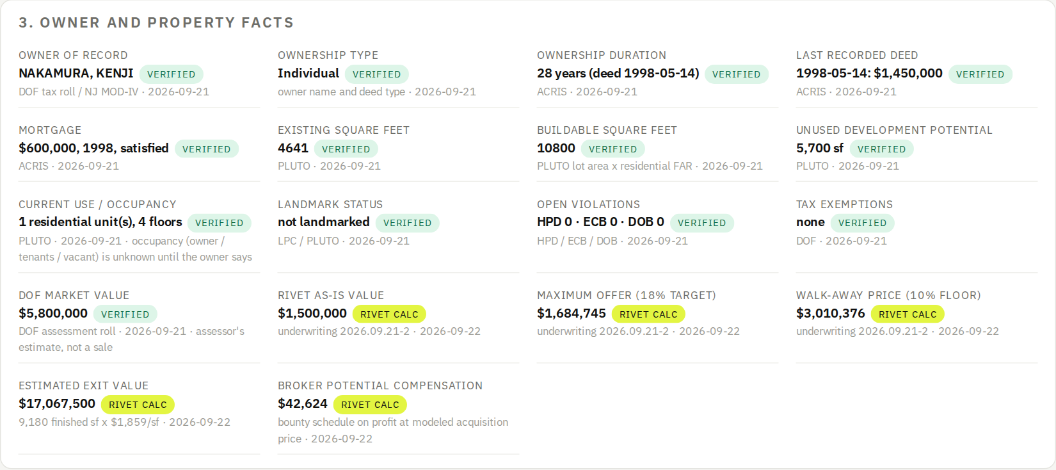The width and height of the screenshot is (1056, 470).
Task: Click VERIFIED badge next to 5,700 sf
Action: (x=882, y=149)
